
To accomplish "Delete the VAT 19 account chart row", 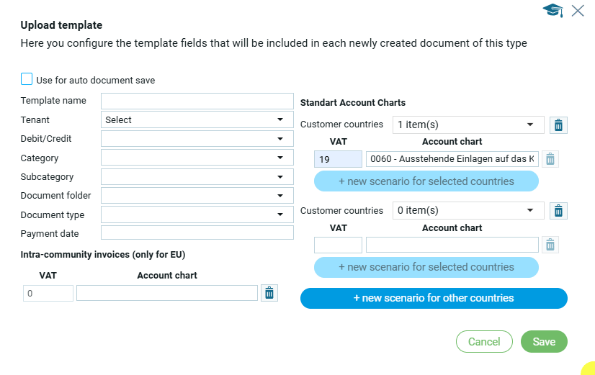I will [x=550, y=159].
